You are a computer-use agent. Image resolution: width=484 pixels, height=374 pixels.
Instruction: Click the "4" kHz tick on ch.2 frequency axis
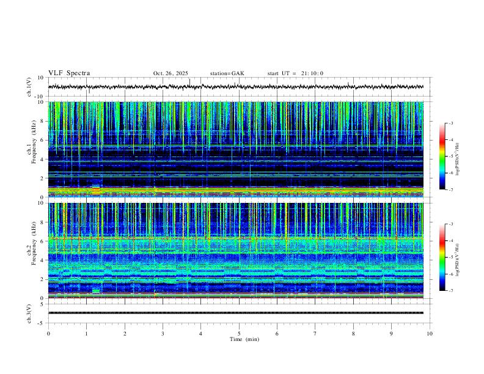[43, 260]
